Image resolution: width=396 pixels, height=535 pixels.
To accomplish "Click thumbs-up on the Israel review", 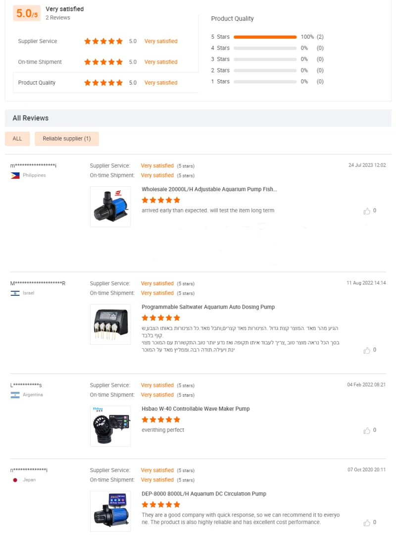I will pos(367,350).
